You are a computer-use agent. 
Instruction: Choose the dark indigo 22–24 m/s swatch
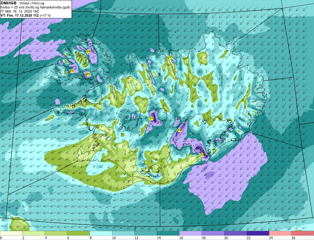point(258,233)
